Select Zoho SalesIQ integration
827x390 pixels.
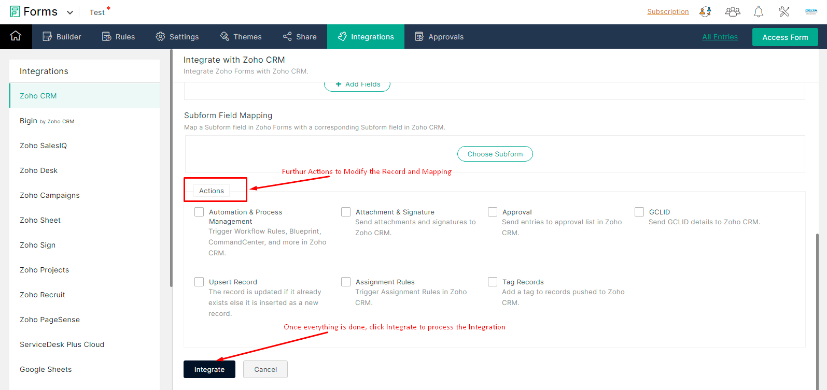[x=85, y=146]
